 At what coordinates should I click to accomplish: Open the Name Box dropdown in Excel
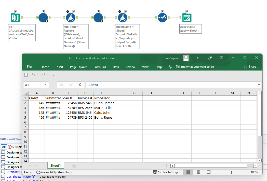(x=45, y=85)
